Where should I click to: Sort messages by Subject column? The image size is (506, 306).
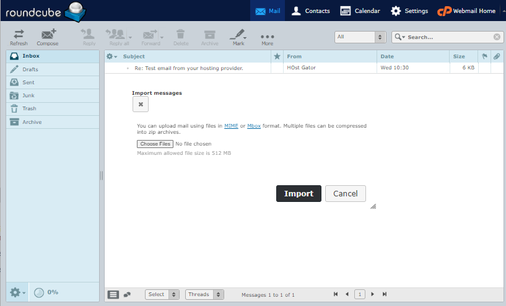tap(134, 56)
